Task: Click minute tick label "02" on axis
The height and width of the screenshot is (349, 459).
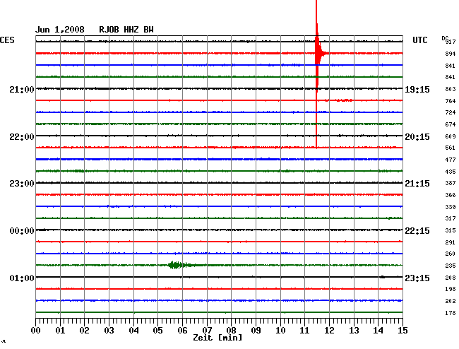Action: click(84, 331)
